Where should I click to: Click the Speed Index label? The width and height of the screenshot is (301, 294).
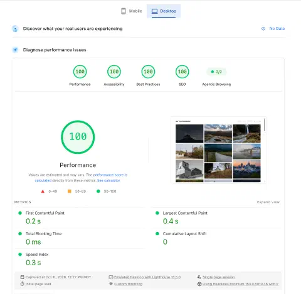[x=37, y=255]
